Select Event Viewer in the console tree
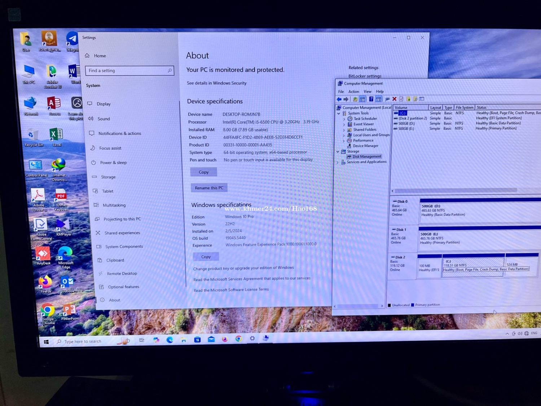 tap(364, 124)
